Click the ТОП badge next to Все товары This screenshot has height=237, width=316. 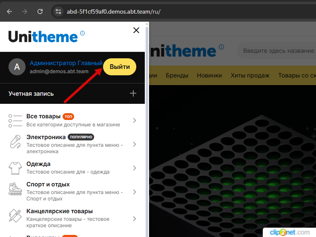68,117
